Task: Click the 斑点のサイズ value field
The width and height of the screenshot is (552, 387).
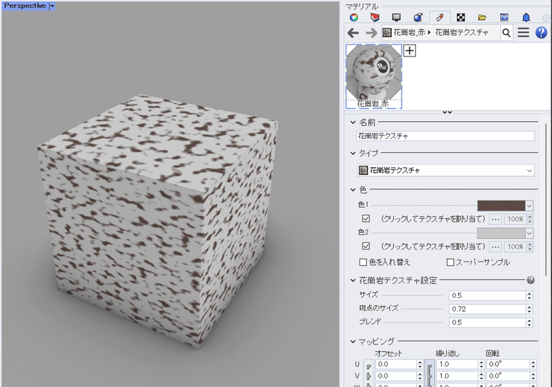Action: point(487,309)
